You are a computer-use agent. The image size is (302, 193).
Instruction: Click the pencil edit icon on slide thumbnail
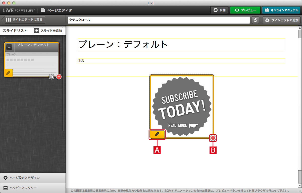click(x=8, y=73)
